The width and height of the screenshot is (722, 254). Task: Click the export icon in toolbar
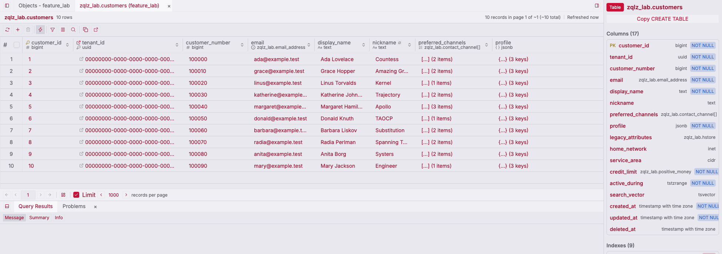coord(96,30)
